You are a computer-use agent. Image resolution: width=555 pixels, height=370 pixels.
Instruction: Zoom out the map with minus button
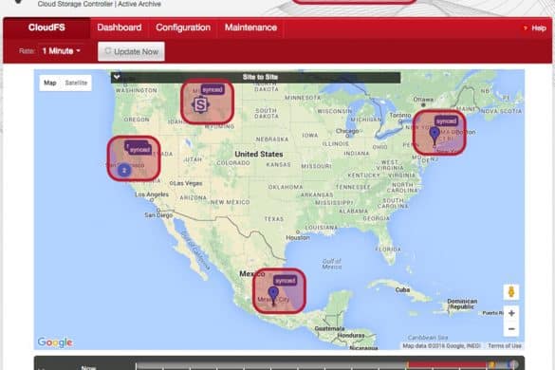pyautogui.click(x=511, y=329)
